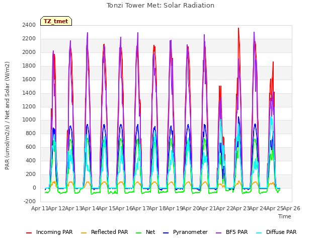The height and width of the screenshot is (242, 322).
Task: Click the blue Pyranometer legend swatch
Action: pos(166,233)
